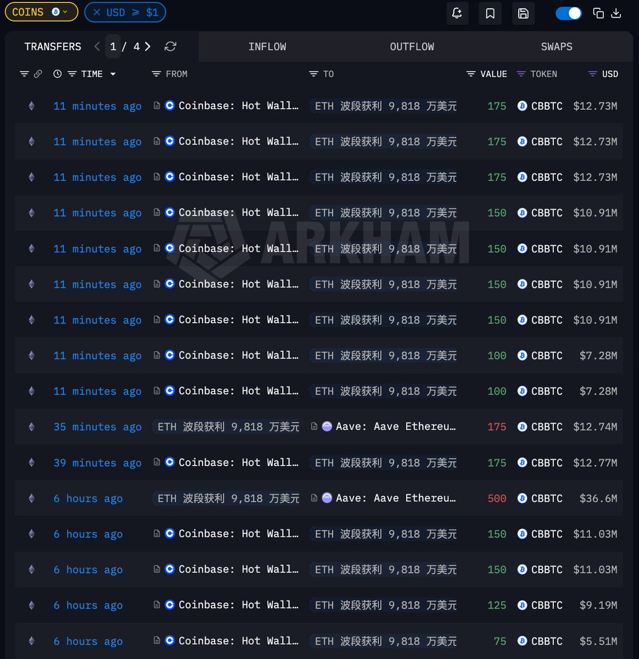This screenshot has height=659, width=639.
Task: Click Aave Ethereum recipient in 35 minutes row
Action: [x=395, y=427]
